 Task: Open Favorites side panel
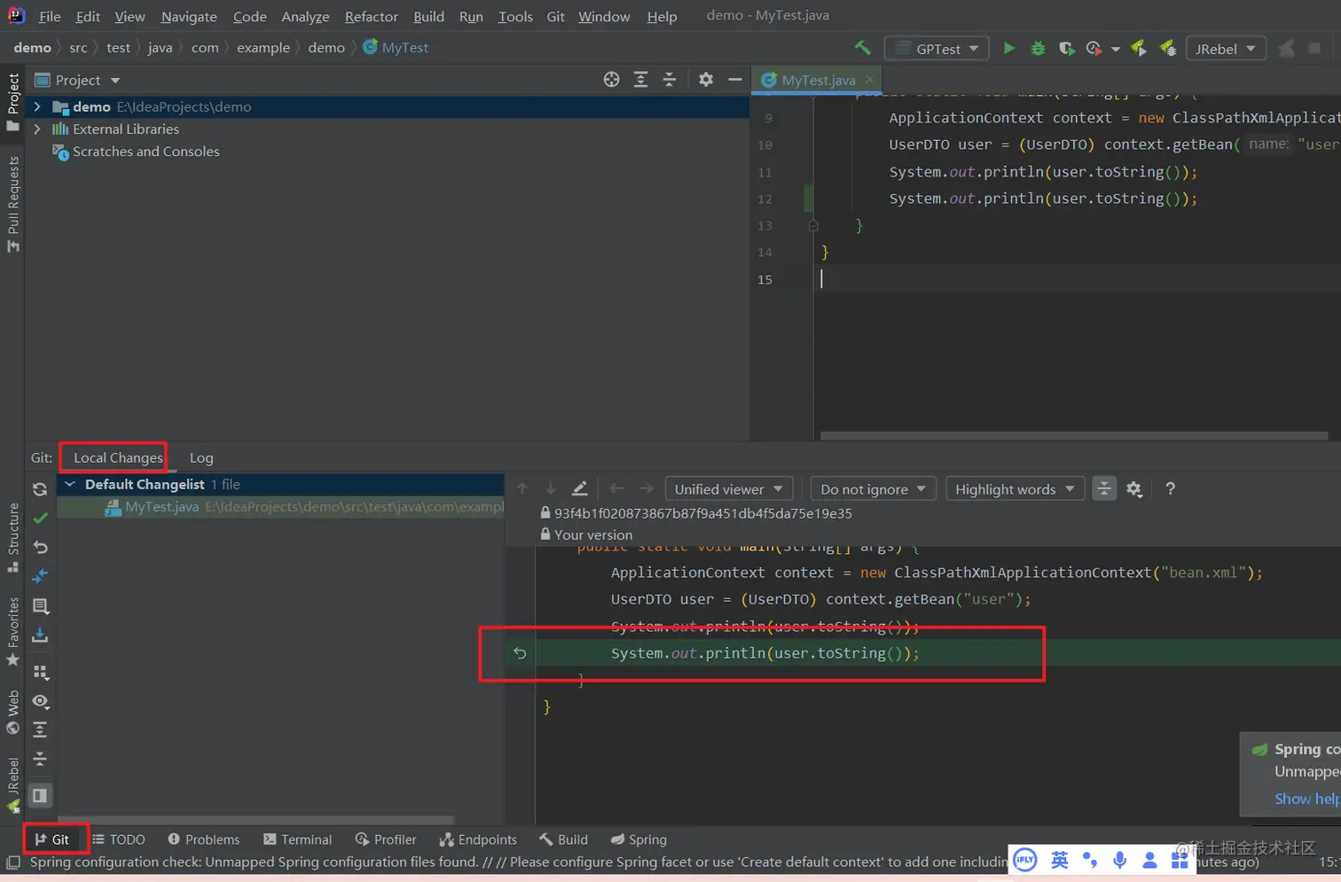pos(13,631)
